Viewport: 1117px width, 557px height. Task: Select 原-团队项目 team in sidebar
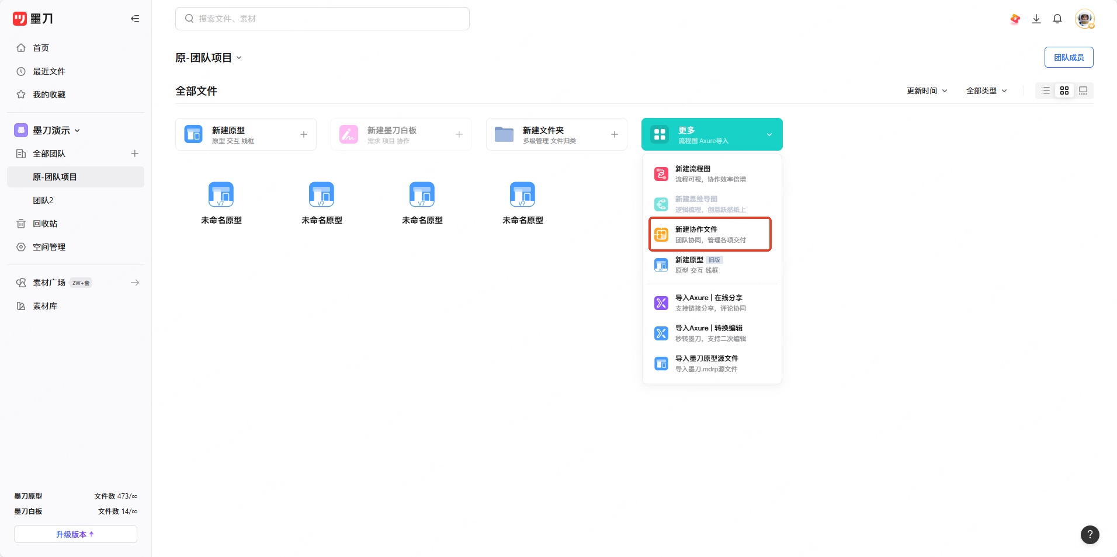75,177
